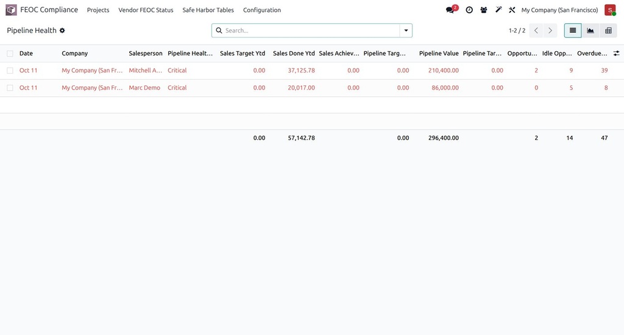
Task: Click the 1-2 / 2 pager counter
Action: [517, 30]
